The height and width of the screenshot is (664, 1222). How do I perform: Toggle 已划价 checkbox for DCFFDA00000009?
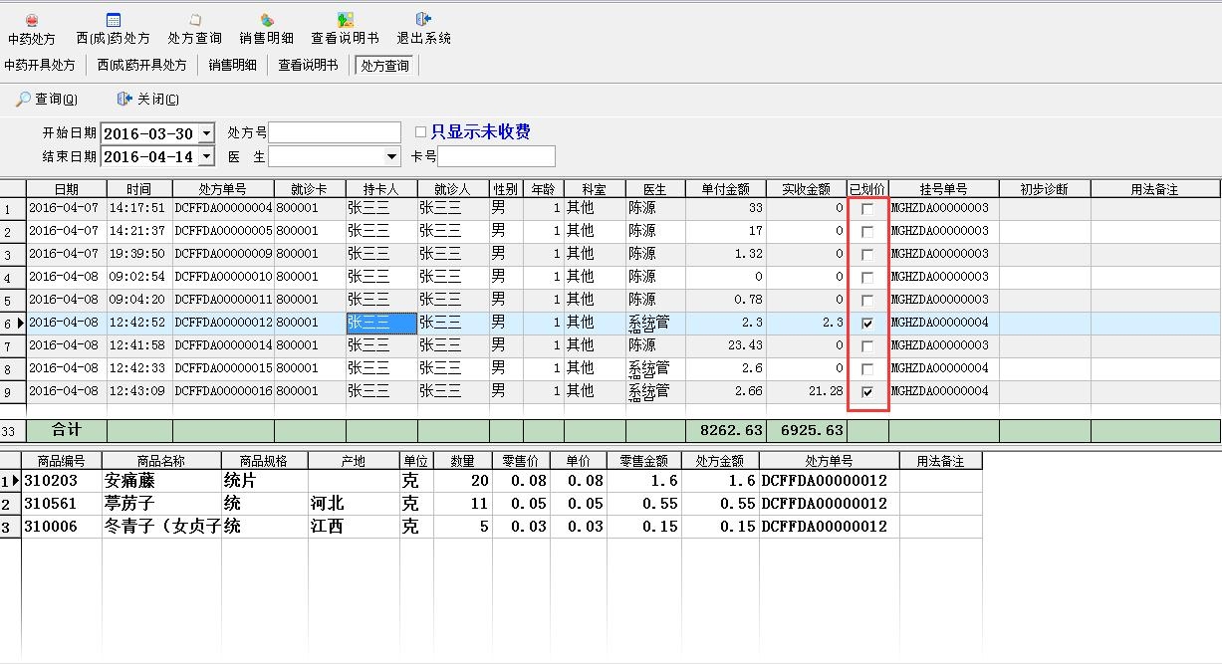click(867, 255)
